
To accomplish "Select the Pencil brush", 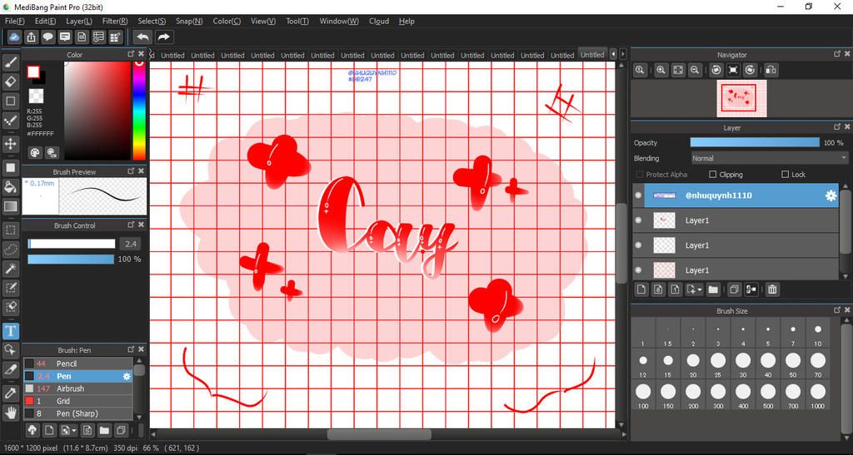I will click(x=77, y=364).
